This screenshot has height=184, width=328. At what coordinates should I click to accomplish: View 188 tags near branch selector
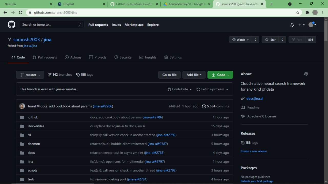(85, 75)
